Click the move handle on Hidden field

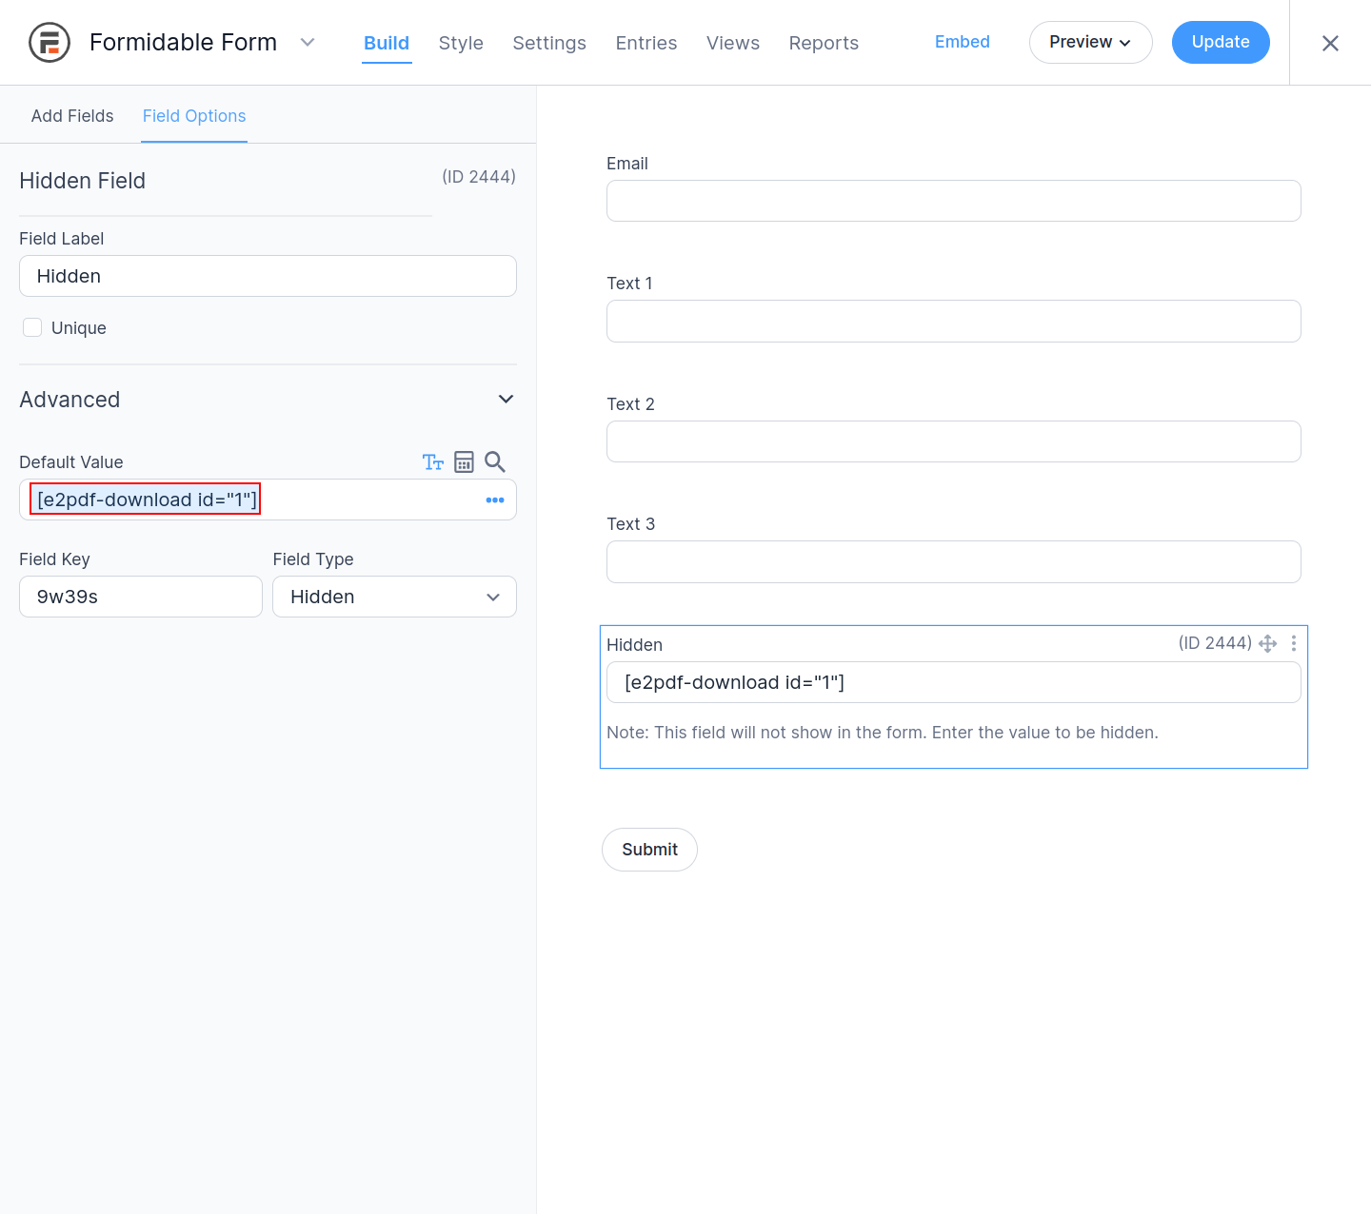pos(1267,644)
